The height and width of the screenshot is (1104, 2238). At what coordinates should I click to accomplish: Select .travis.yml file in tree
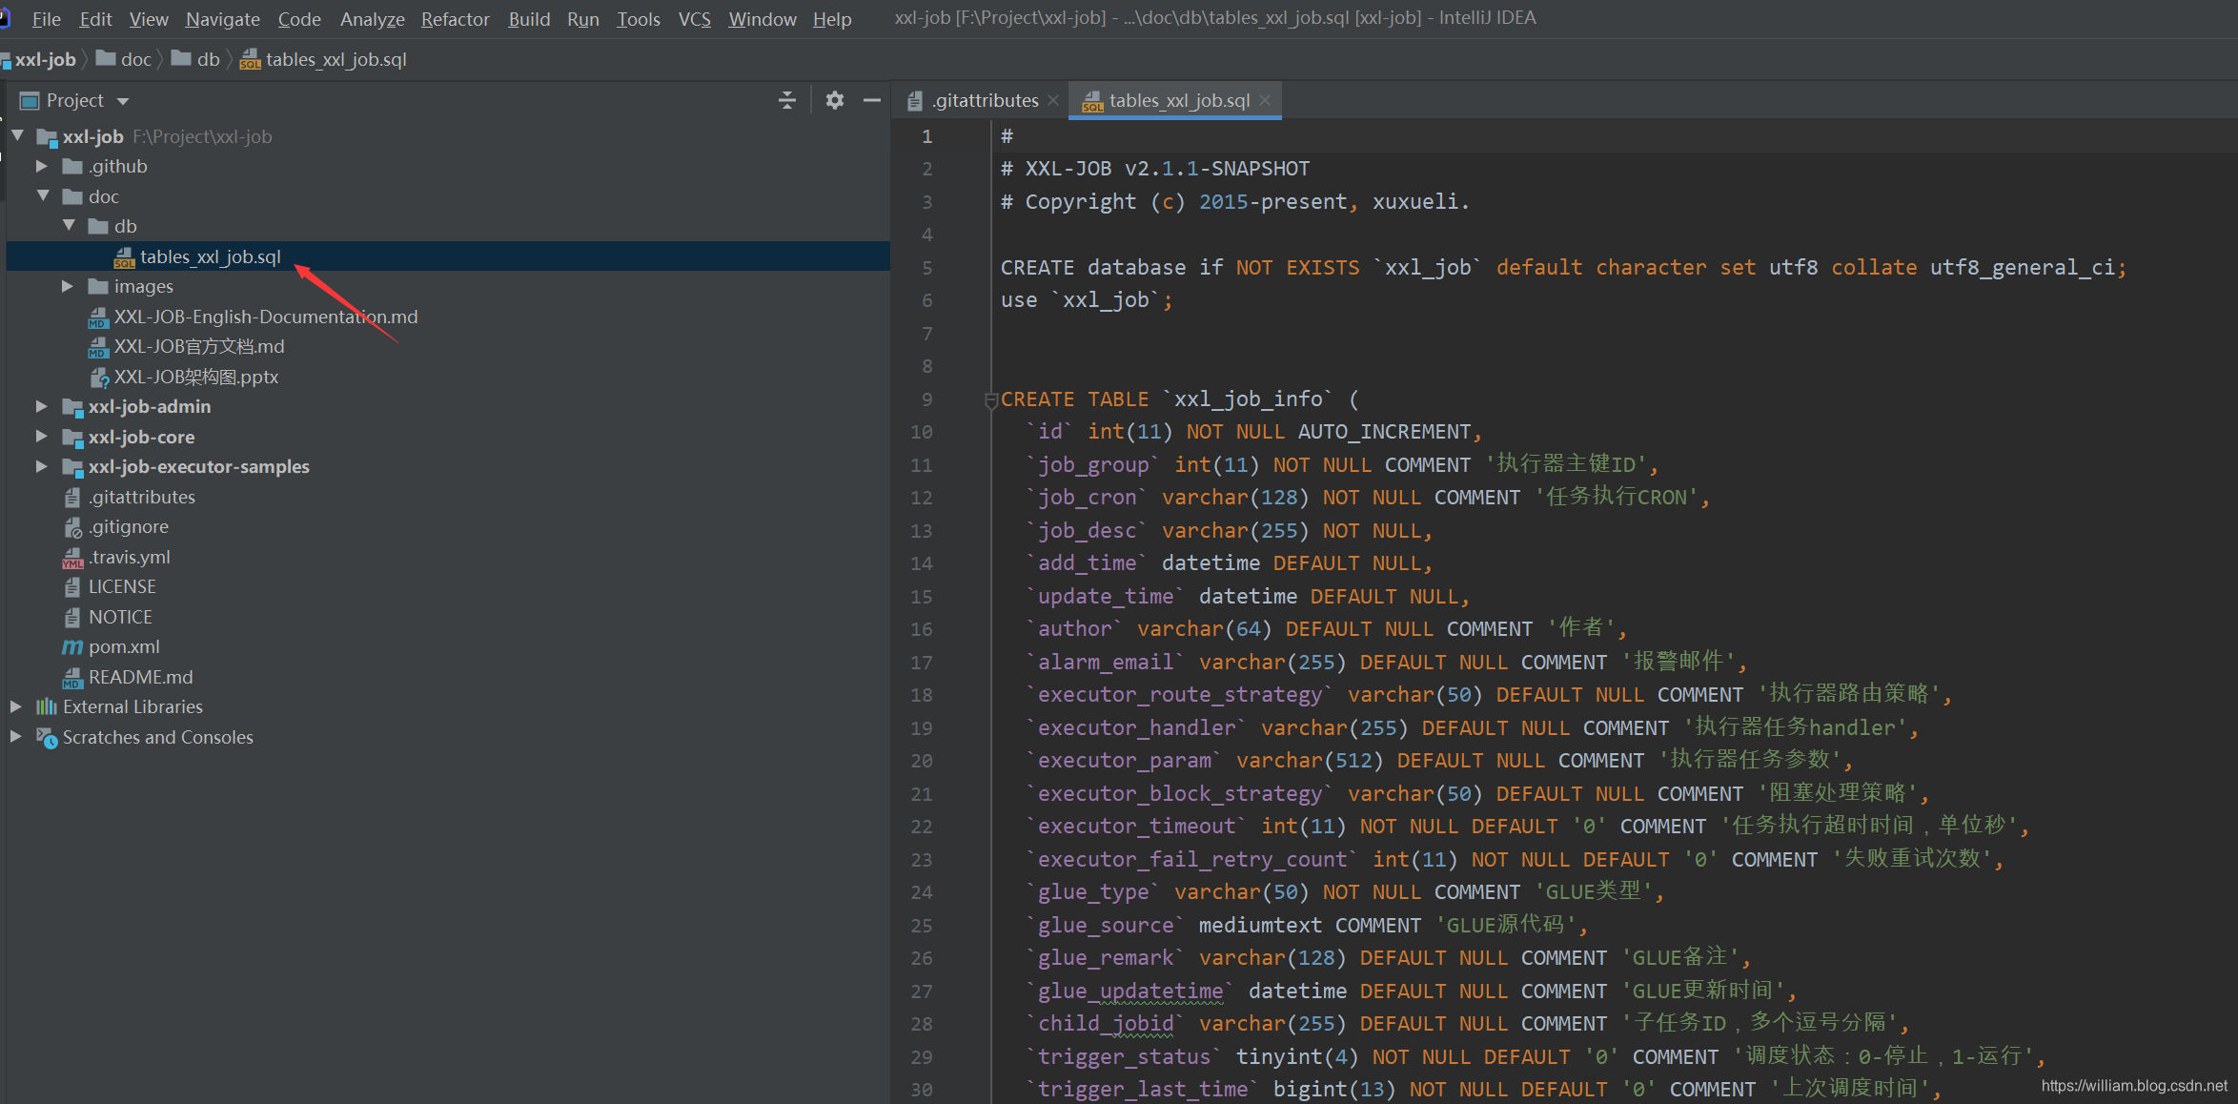(129, 557)
